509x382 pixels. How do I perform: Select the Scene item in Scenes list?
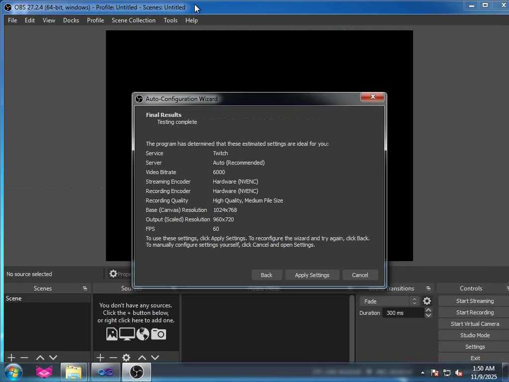[x=47, y=298]
